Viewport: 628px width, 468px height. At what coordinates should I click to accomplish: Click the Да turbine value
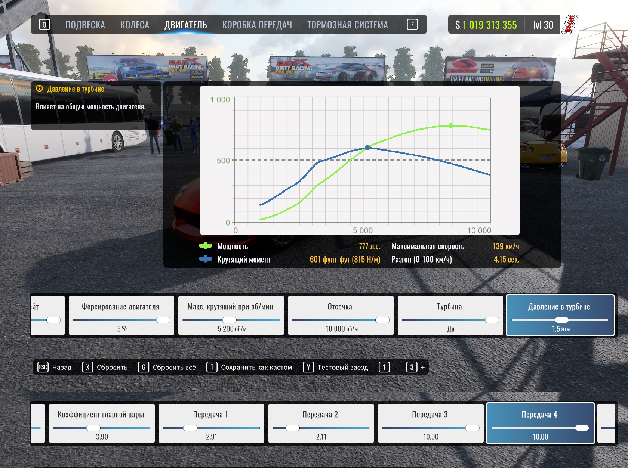pyautogui.click(x=451, y=329)
